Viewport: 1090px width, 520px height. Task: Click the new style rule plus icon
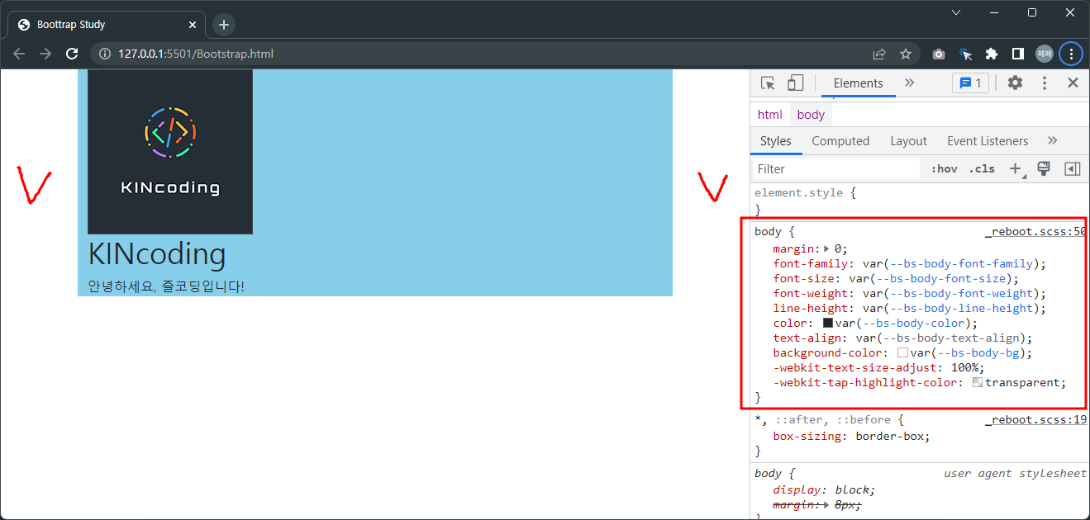[1016, 168]
